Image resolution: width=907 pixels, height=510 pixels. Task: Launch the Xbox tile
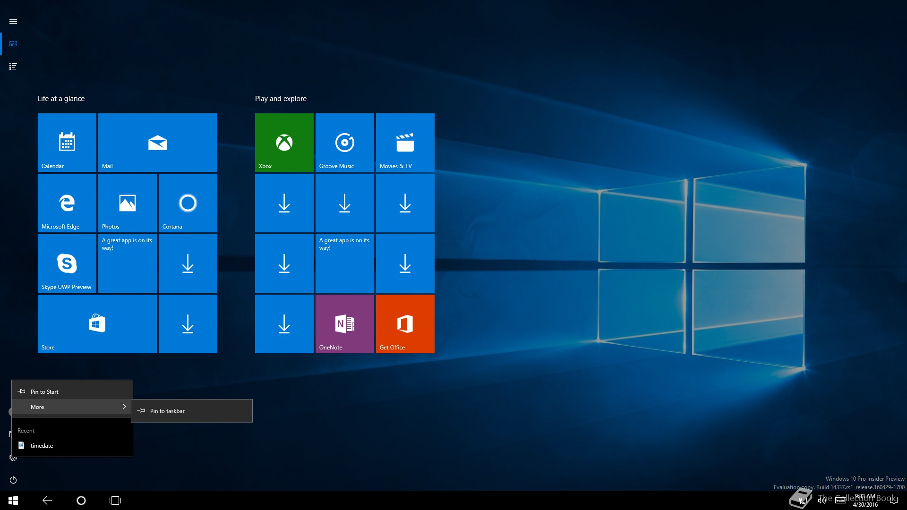click(284, 143)
